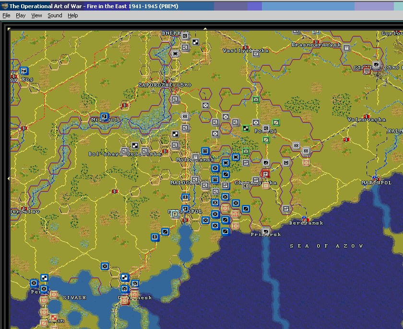Image resolution: width=403 pixels, height=329 pixels.
Task: Click the objective flag at Berdyansk port
Action: (305, 219)
